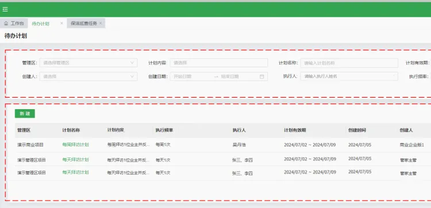Select the 演示商业项目 cell
The width and height of the screenshot is (431, 208).
pyautogui.click(x=30, y=145)
